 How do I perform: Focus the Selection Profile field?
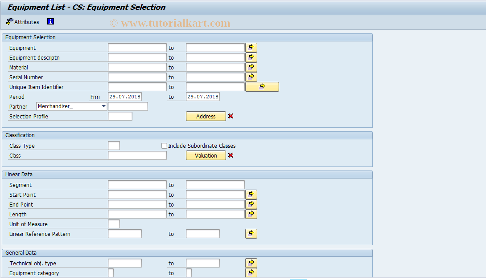pyautogui.click(x=120, y=116)
